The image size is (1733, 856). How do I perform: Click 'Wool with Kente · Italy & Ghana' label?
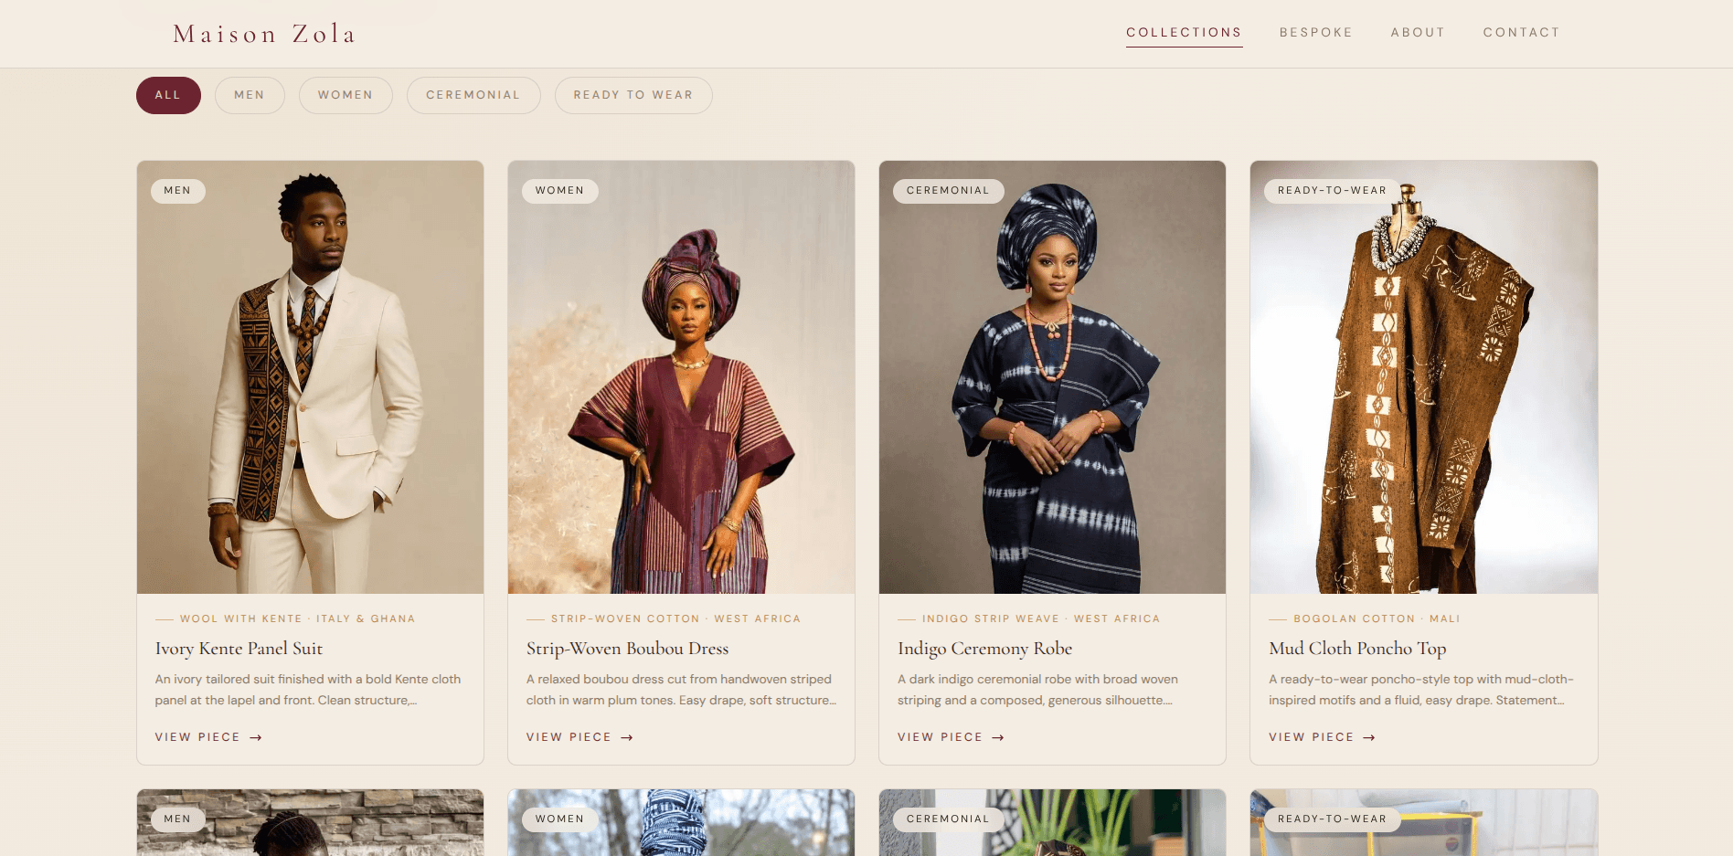click(x=297, y=619)
